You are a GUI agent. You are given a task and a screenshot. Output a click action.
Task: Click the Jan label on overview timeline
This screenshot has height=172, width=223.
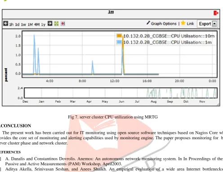click(41, 101)
